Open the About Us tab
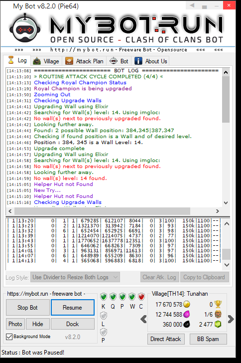The width and height of the screenshot is (241, 363). click(x=151, y=61)
